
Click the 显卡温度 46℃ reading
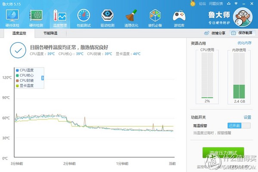click(x=128, y=54)
